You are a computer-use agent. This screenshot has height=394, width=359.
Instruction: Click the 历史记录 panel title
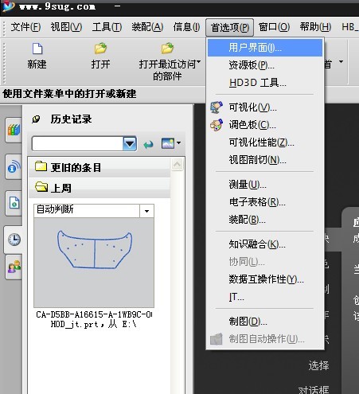coord(71,119)
